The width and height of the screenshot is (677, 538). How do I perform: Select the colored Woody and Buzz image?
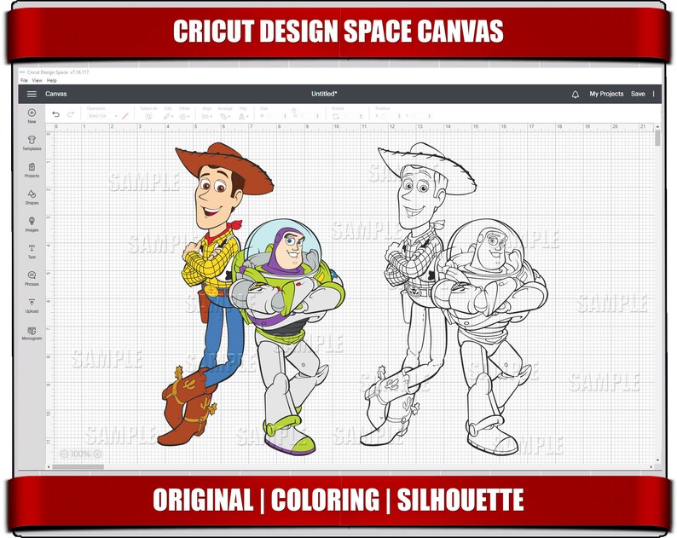[252, 298]
